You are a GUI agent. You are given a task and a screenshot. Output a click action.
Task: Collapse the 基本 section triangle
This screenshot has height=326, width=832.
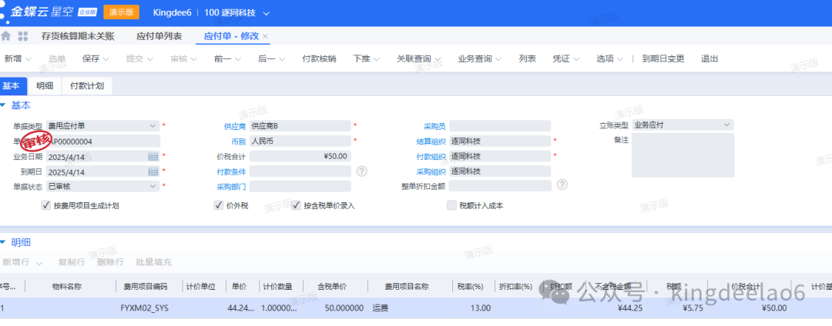click(x=4, y=105)
